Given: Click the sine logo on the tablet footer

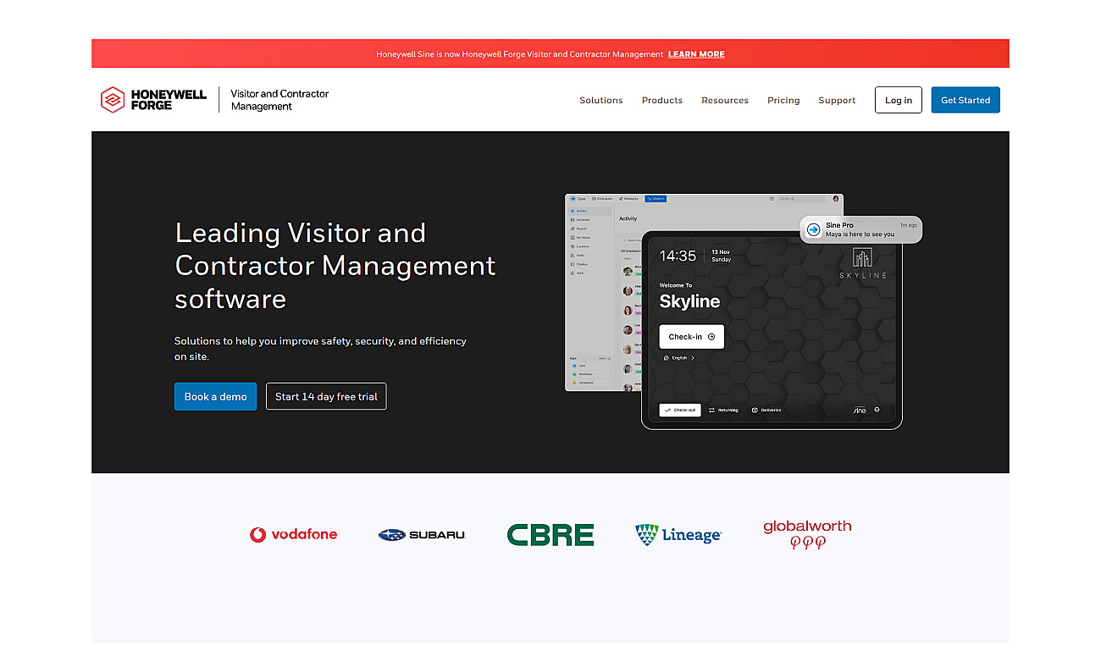Looking at the screenshot, I should 858,410.
